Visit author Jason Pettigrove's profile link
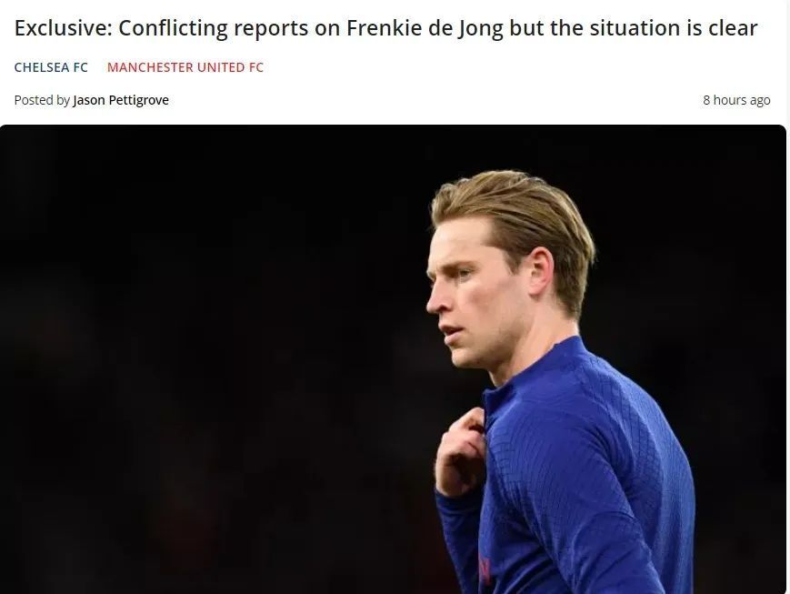 (x=121, y=100)
